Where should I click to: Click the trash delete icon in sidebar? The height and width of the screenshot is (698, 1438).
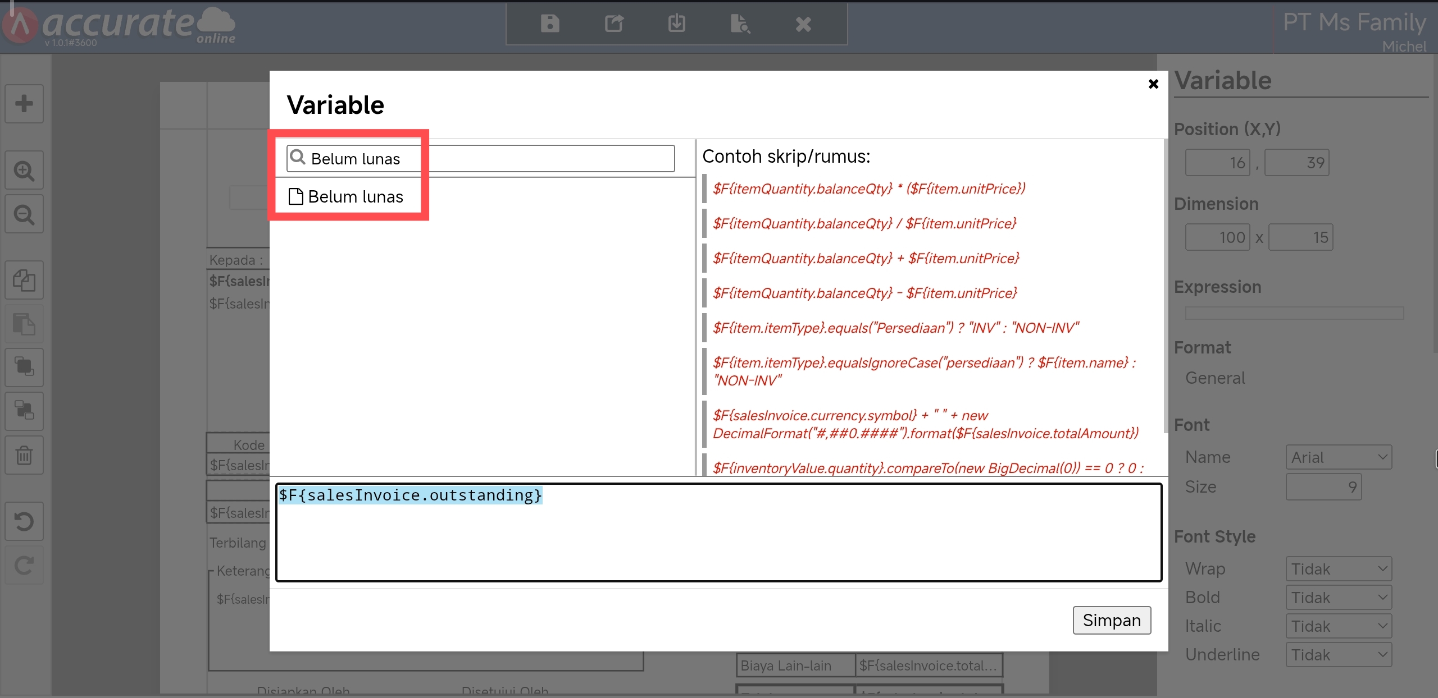24,455
